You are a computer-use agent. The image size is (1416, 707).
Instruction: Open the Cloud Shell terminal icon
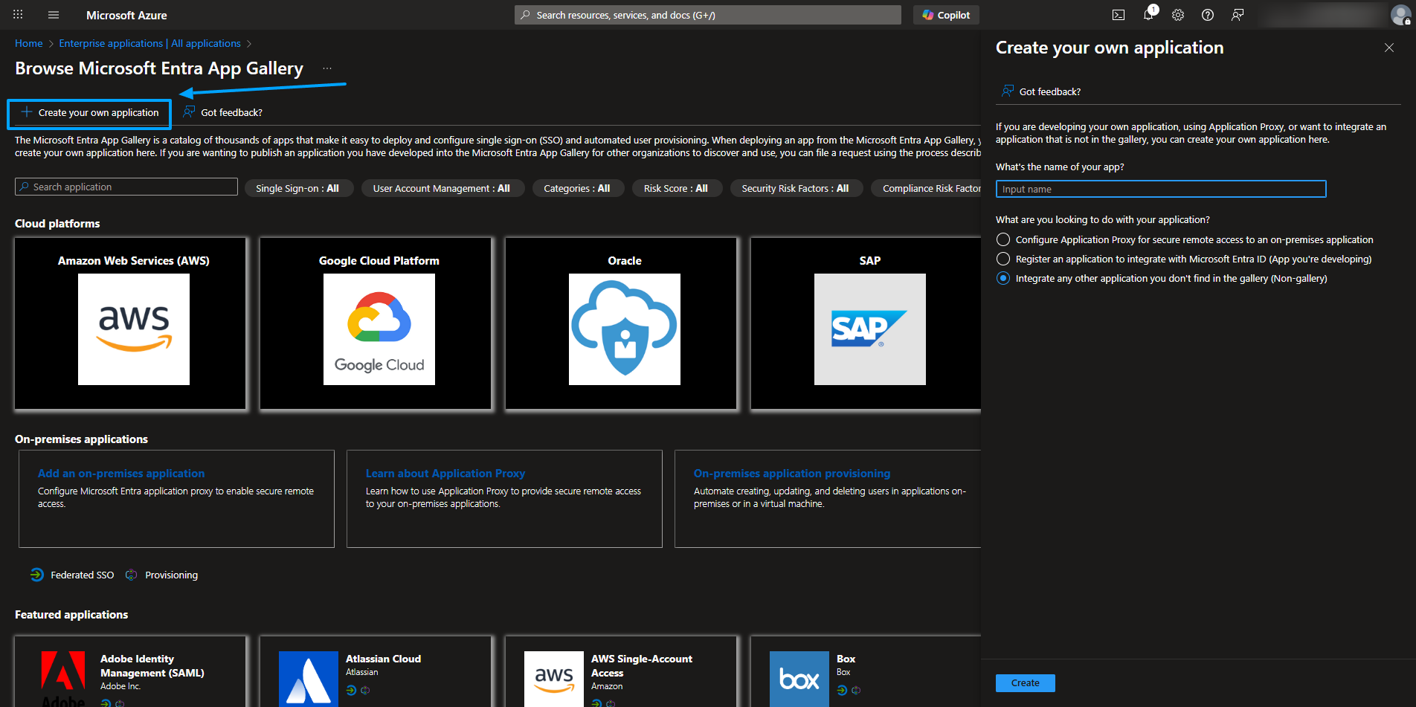tap(1119, 15)
